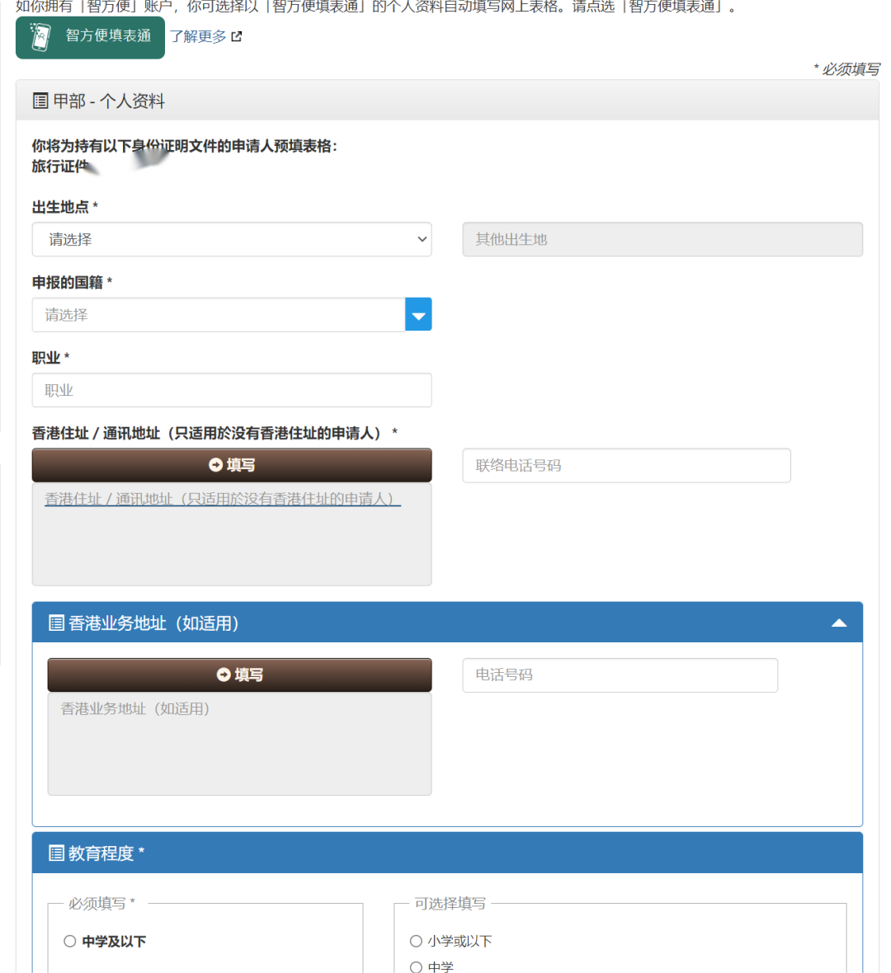Click the arrow icon inside business-address 填写 button

coord(224,675)
